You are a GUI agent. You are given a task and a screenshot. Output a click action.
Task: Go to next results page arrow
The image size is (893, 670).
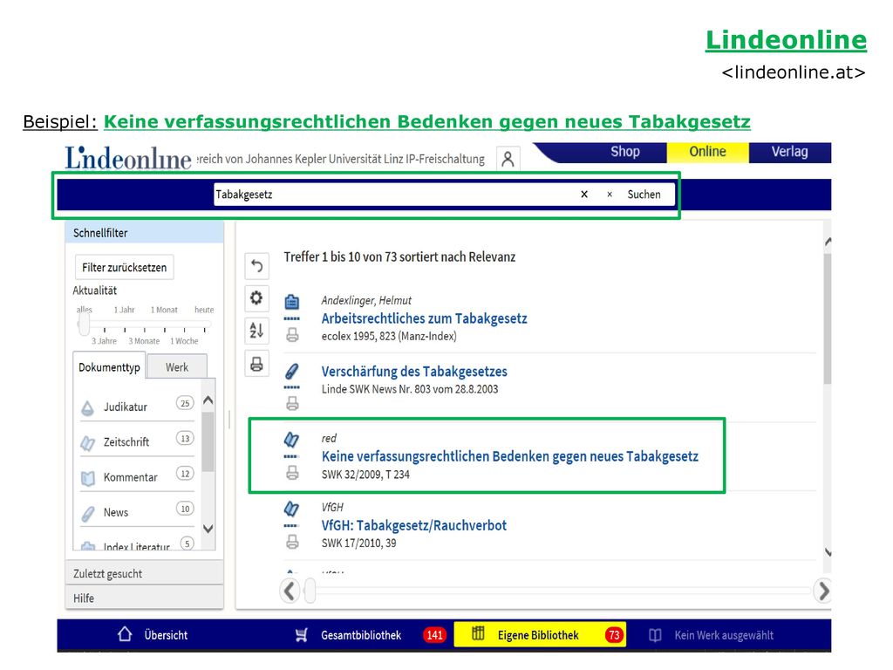point(822,591)
